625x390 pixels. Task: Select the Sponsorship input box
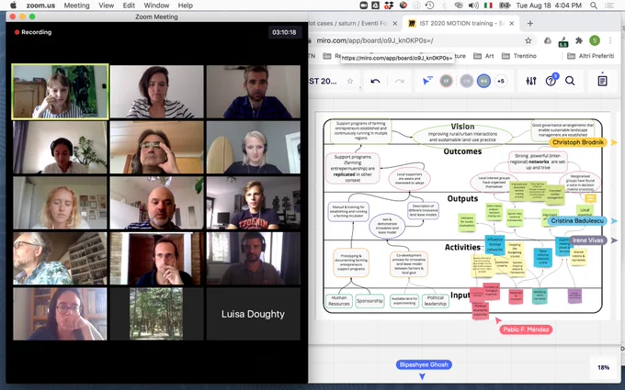coord(369,301)
